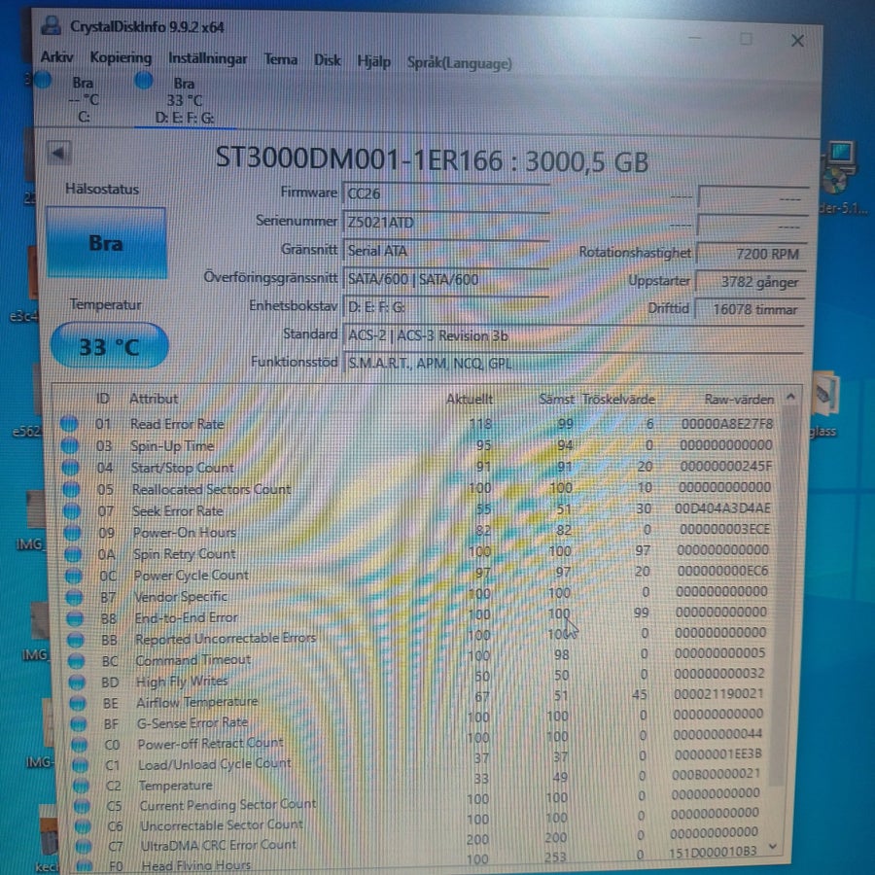Screen dimensions: 875x875
Task: Click the Bra health status button
Action: coord(106,243)
